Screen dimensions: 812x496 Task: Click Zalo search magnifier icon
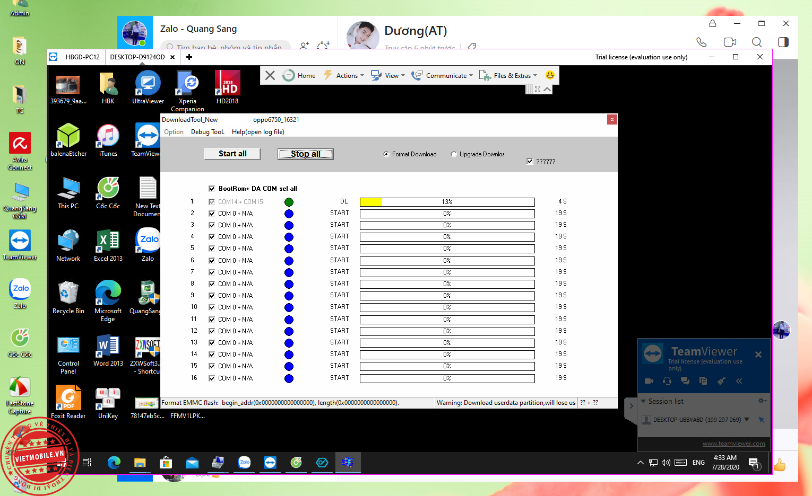(x=757, y=42)
